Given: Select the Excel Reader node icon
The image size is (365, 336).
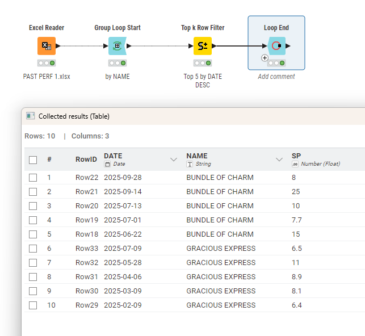Looking at the screenshot, I should pos(47,46).
